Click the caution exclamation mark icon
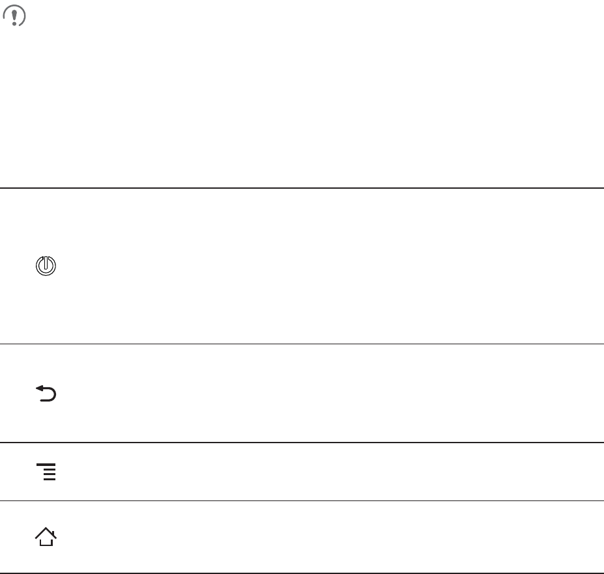 point(16,16)
